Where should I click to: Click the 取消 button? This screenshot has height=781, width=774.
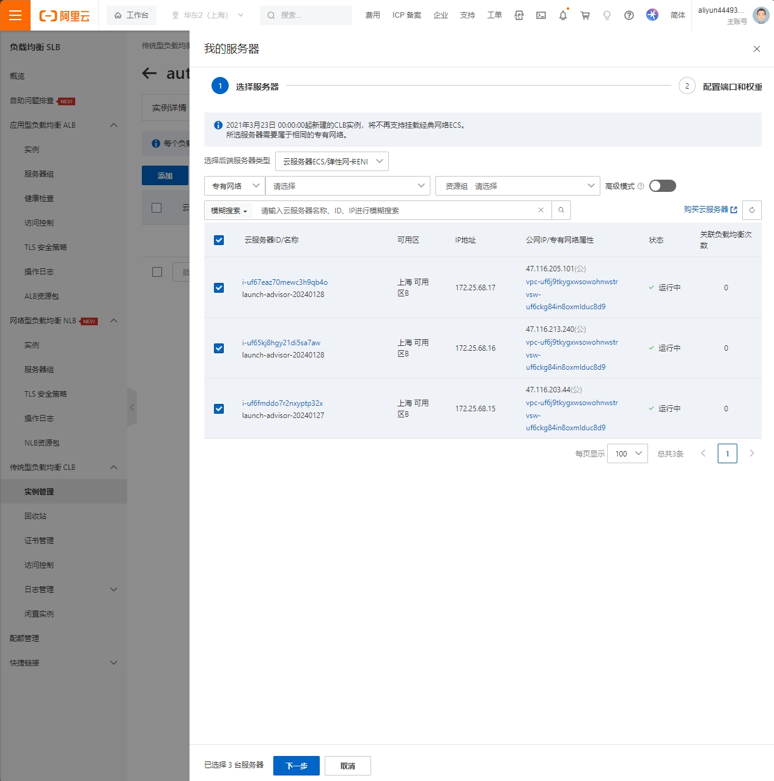click(x=348, y=766)
